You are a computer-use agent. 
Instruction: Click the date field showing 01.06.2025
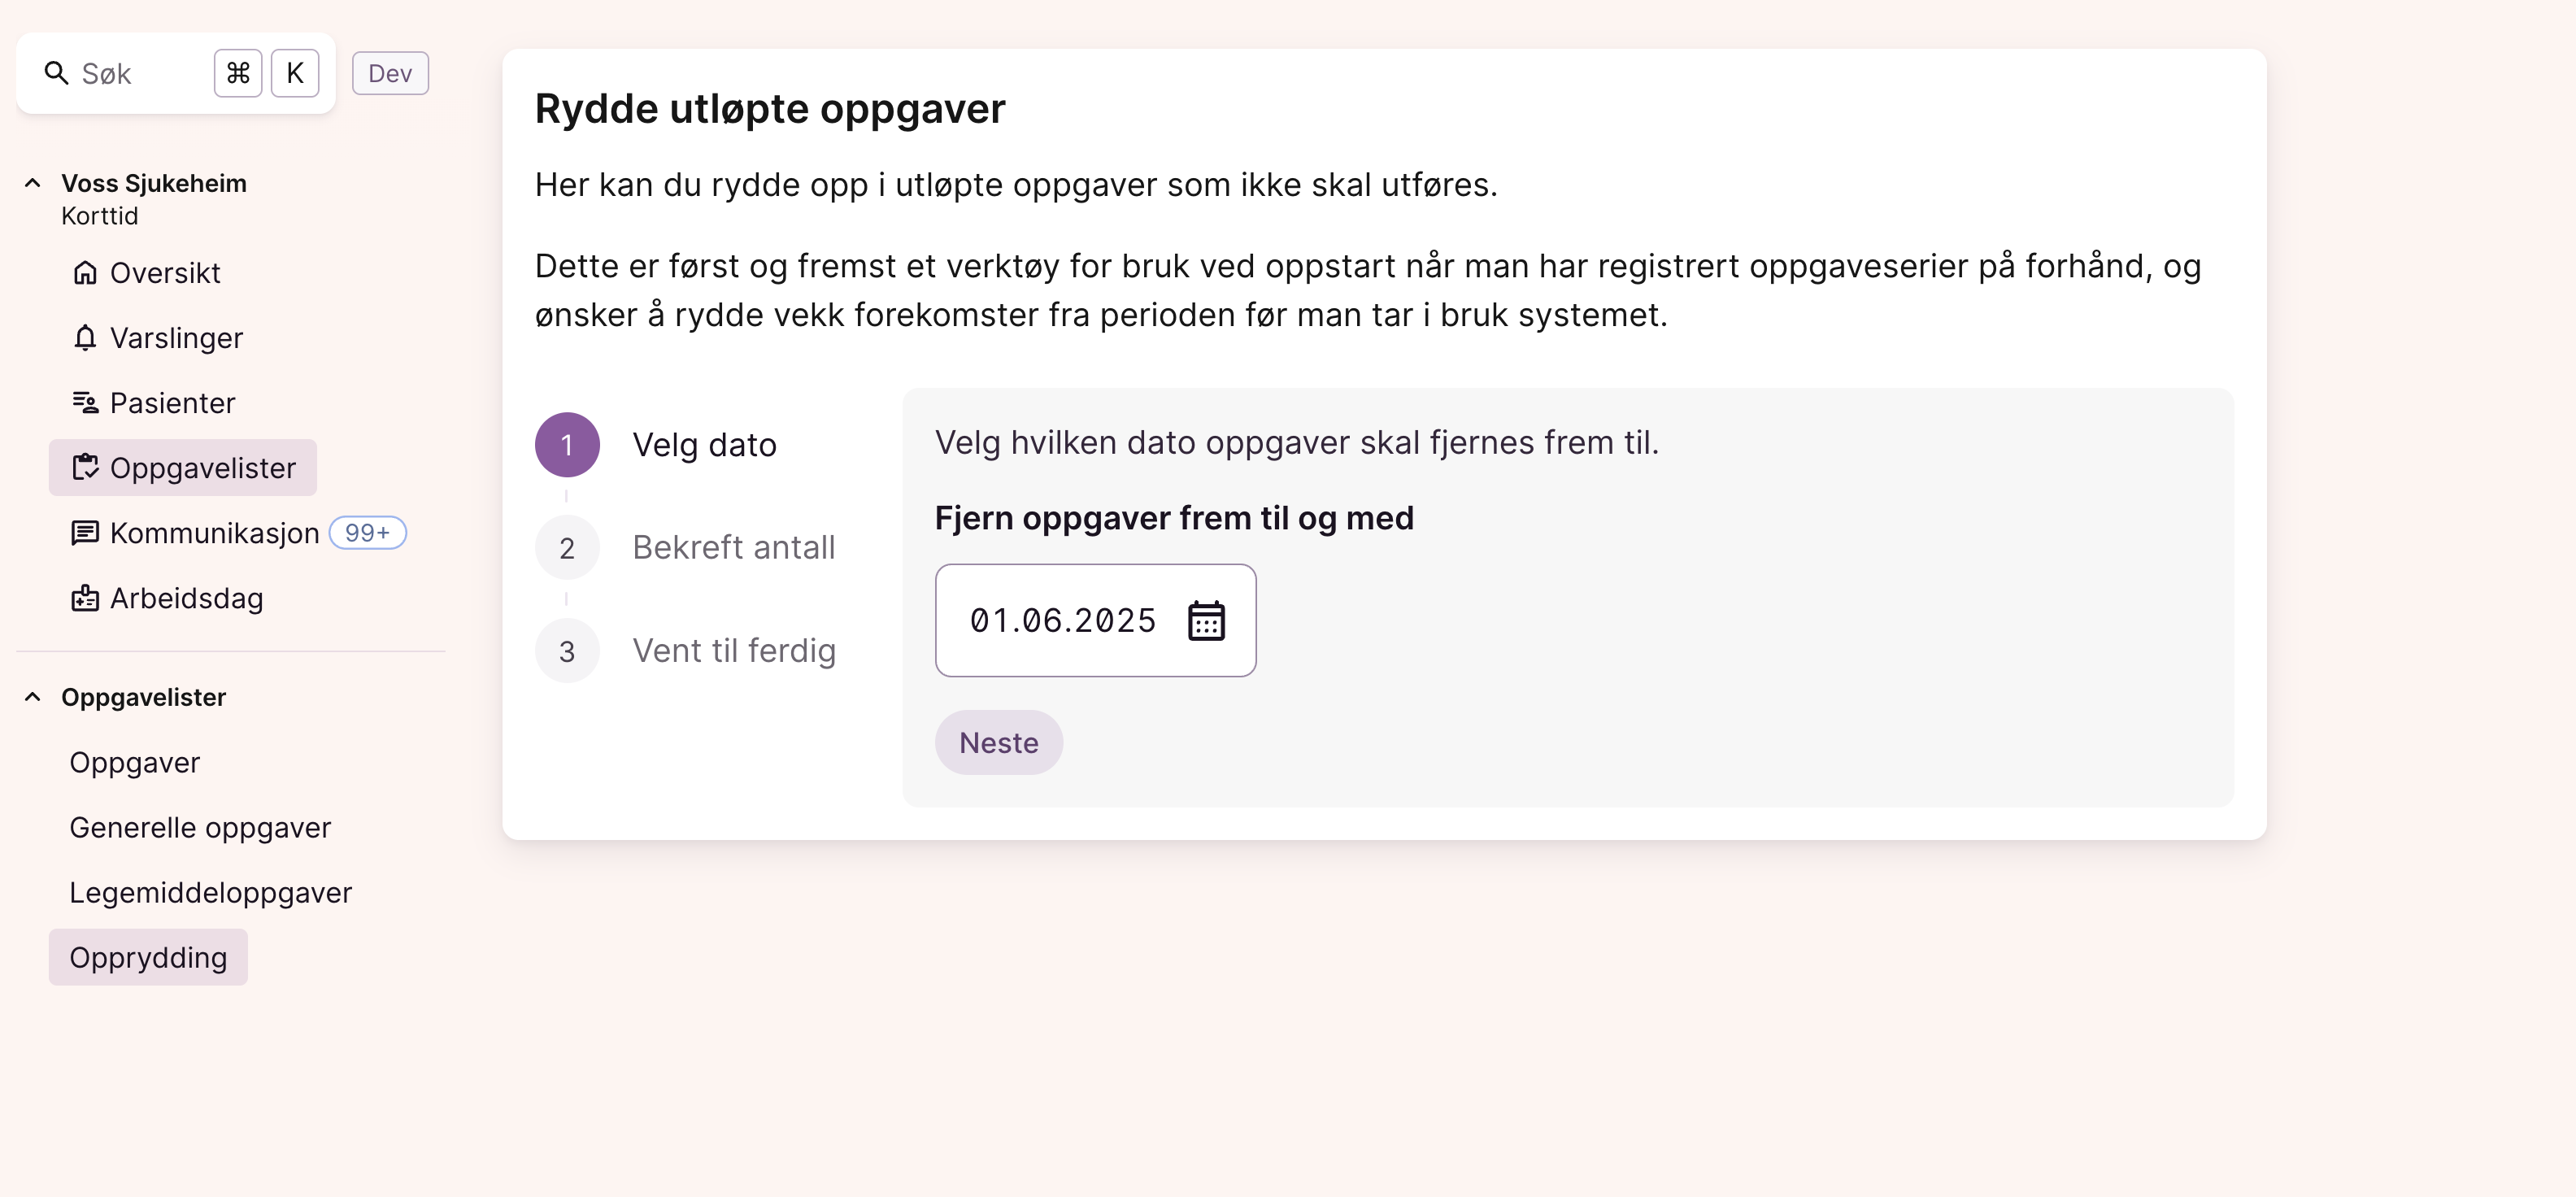pos(1062,621)
